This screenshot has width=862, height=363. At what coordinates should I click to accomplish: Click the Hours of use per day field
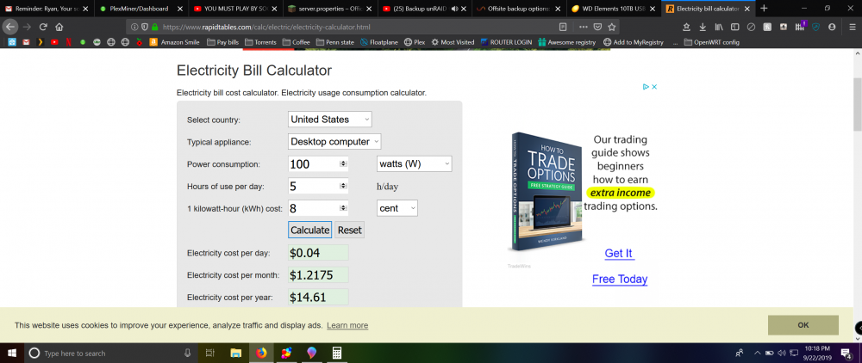314,186
